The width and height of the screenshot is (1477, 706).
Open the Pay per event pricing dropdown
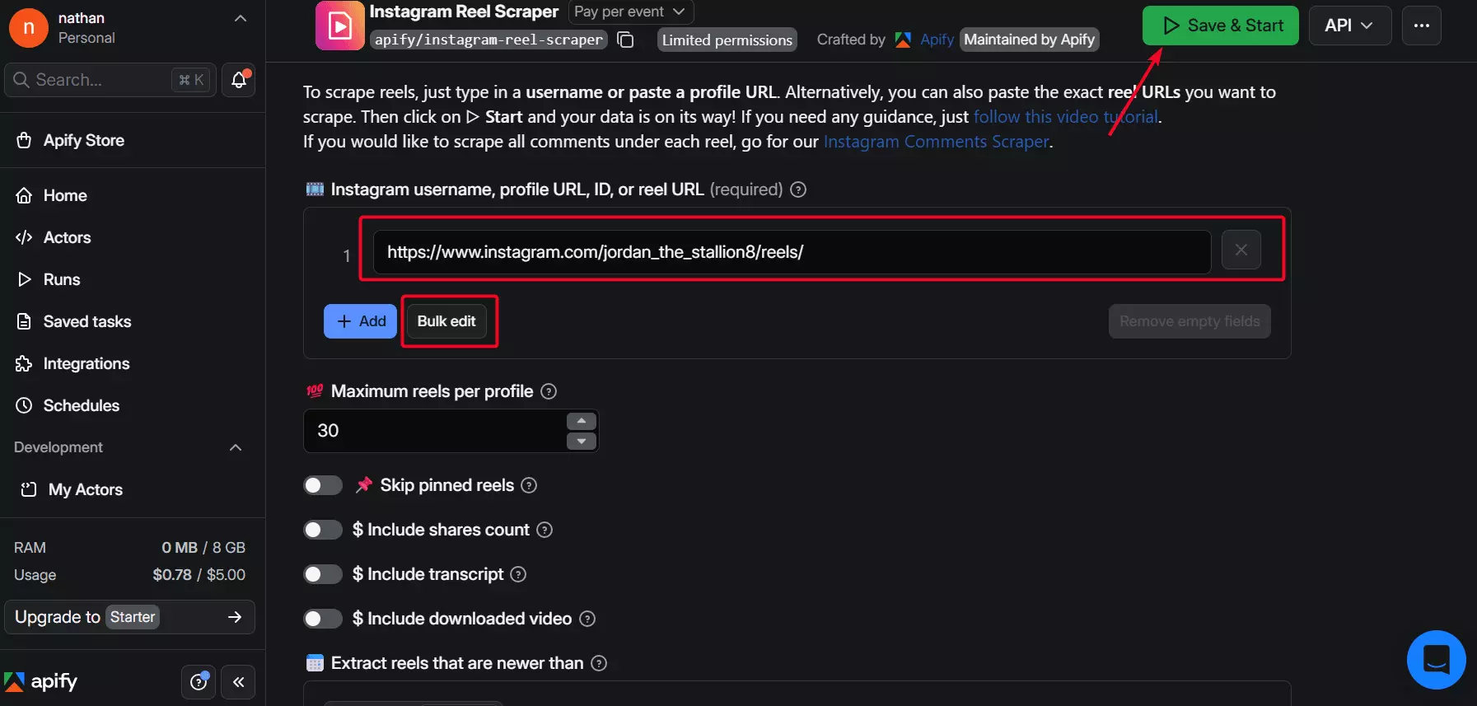630,12
